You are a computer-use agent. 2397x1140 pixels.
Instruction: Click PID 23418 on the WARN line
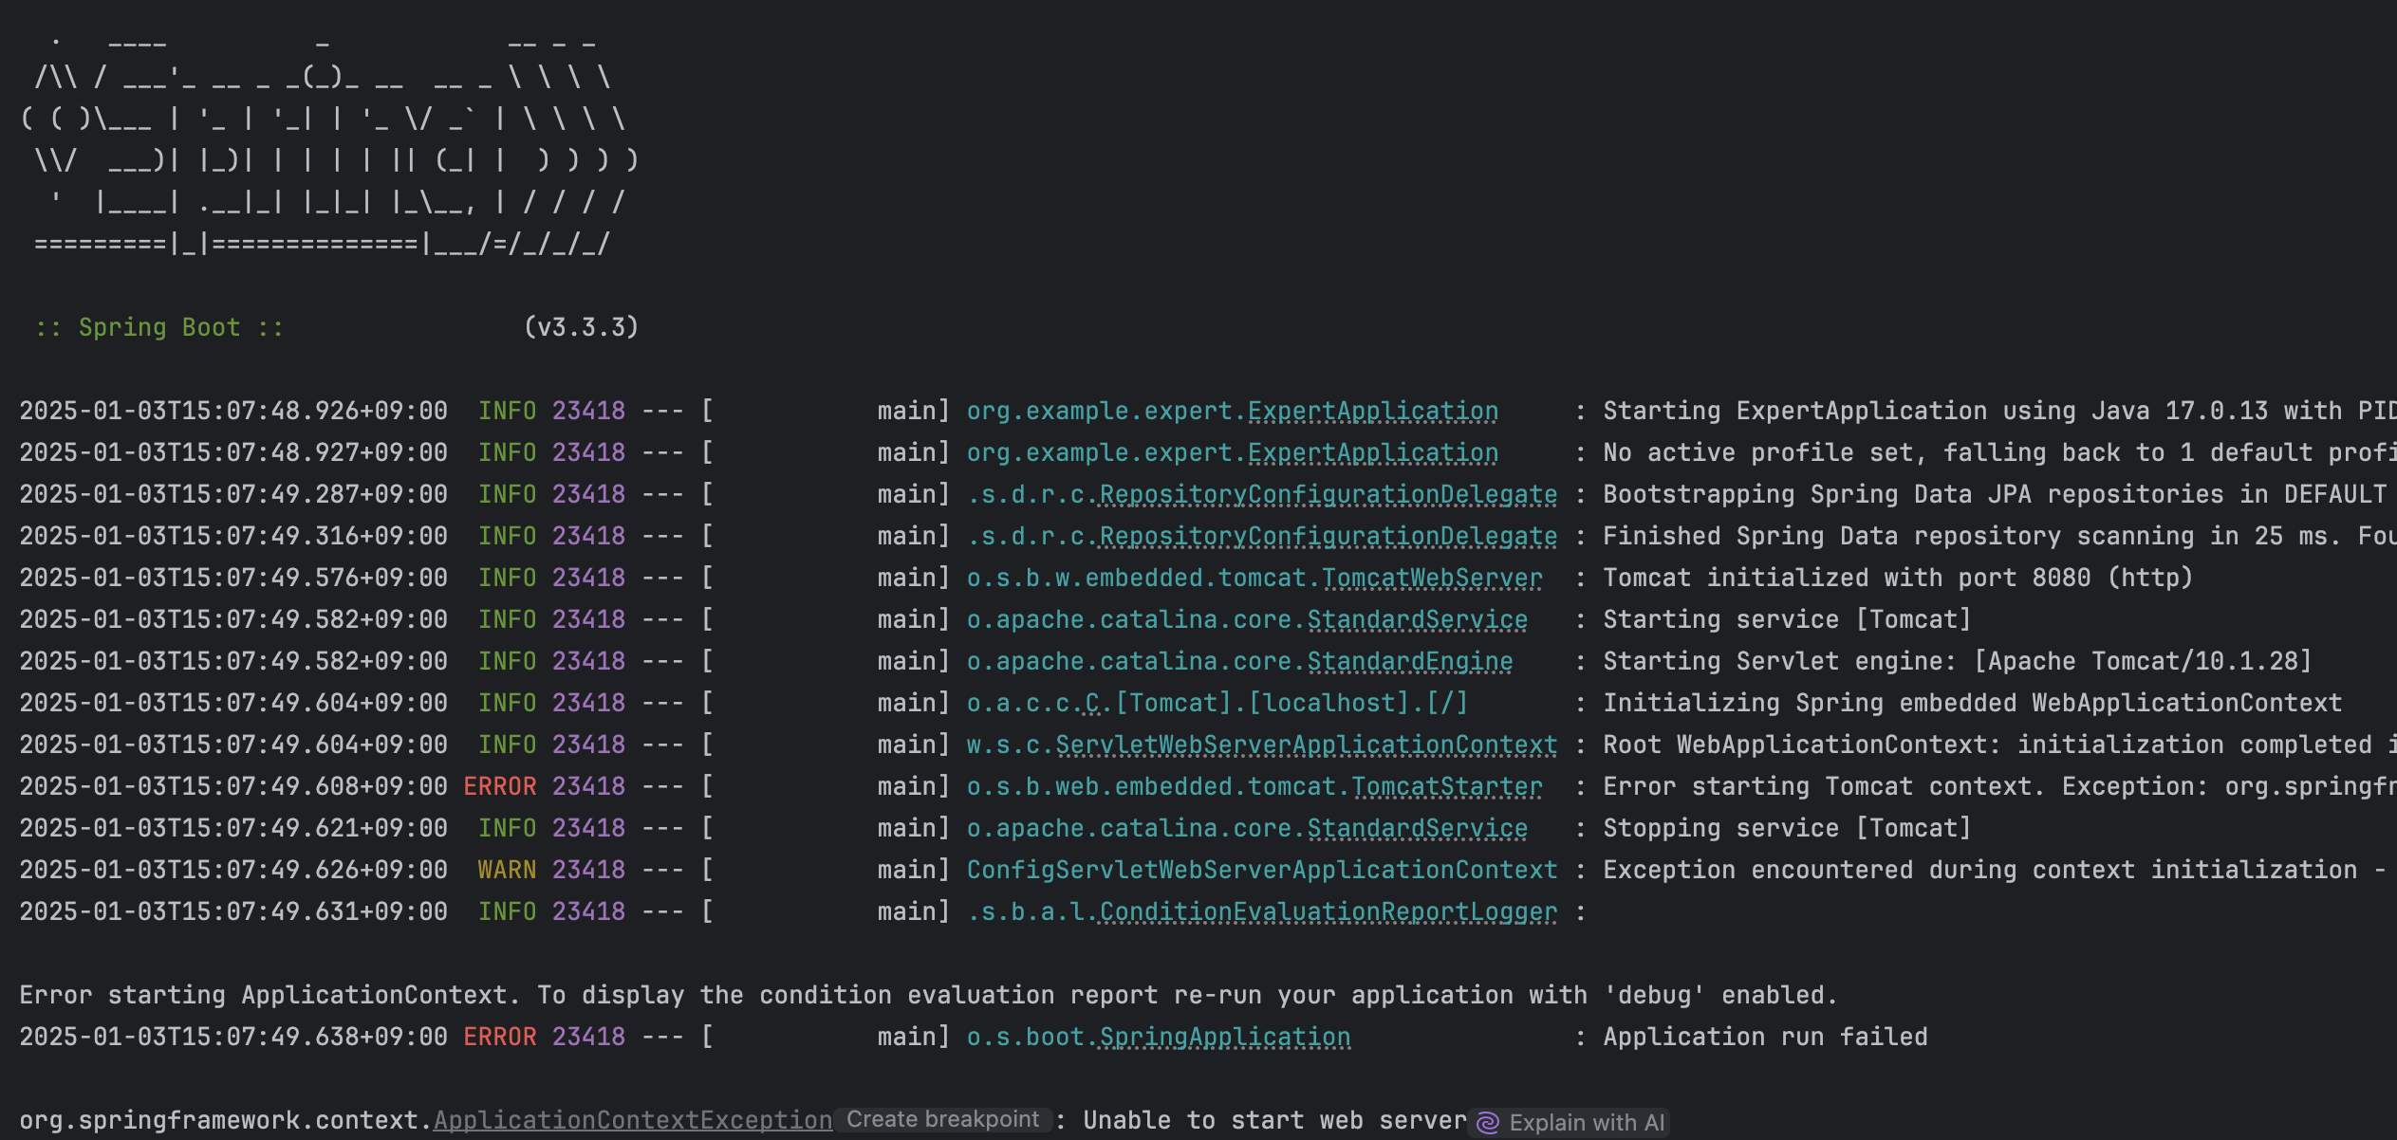point(588,870)
